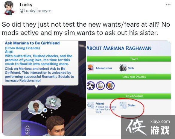Screen dimensions: 175x139
Task: Click the Lucky display name
Action: coord(26,5)
